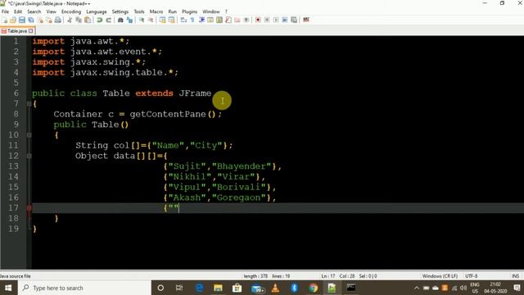The image size is (524, 295).
Task: Click the Stop macro recording icon
Action: (x=267, y=20)
